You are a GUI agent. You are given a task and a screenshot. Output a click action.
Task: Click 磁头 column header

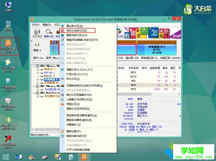[x=165, y=68]
